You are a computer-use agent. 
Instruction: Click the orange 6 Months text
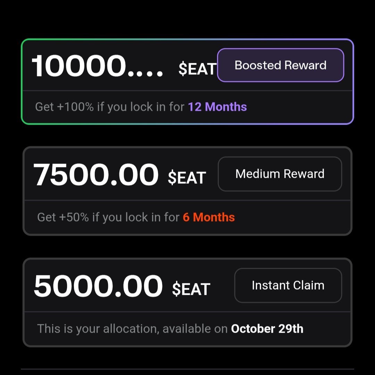tap(209, 217)
